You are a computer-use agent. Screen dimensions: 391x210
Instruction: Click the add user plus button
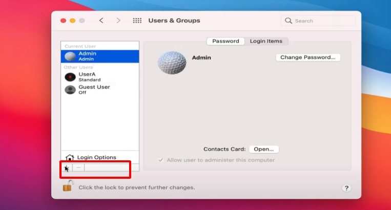67,167
